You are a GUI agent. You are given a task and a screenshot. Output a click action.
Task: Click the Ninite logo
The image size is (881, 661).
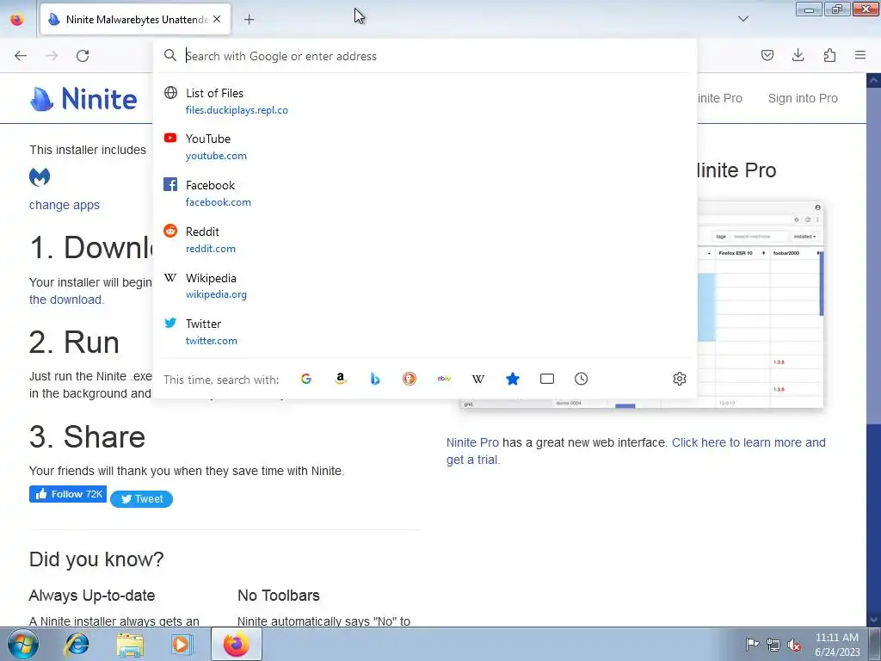[x=83, y=99]
